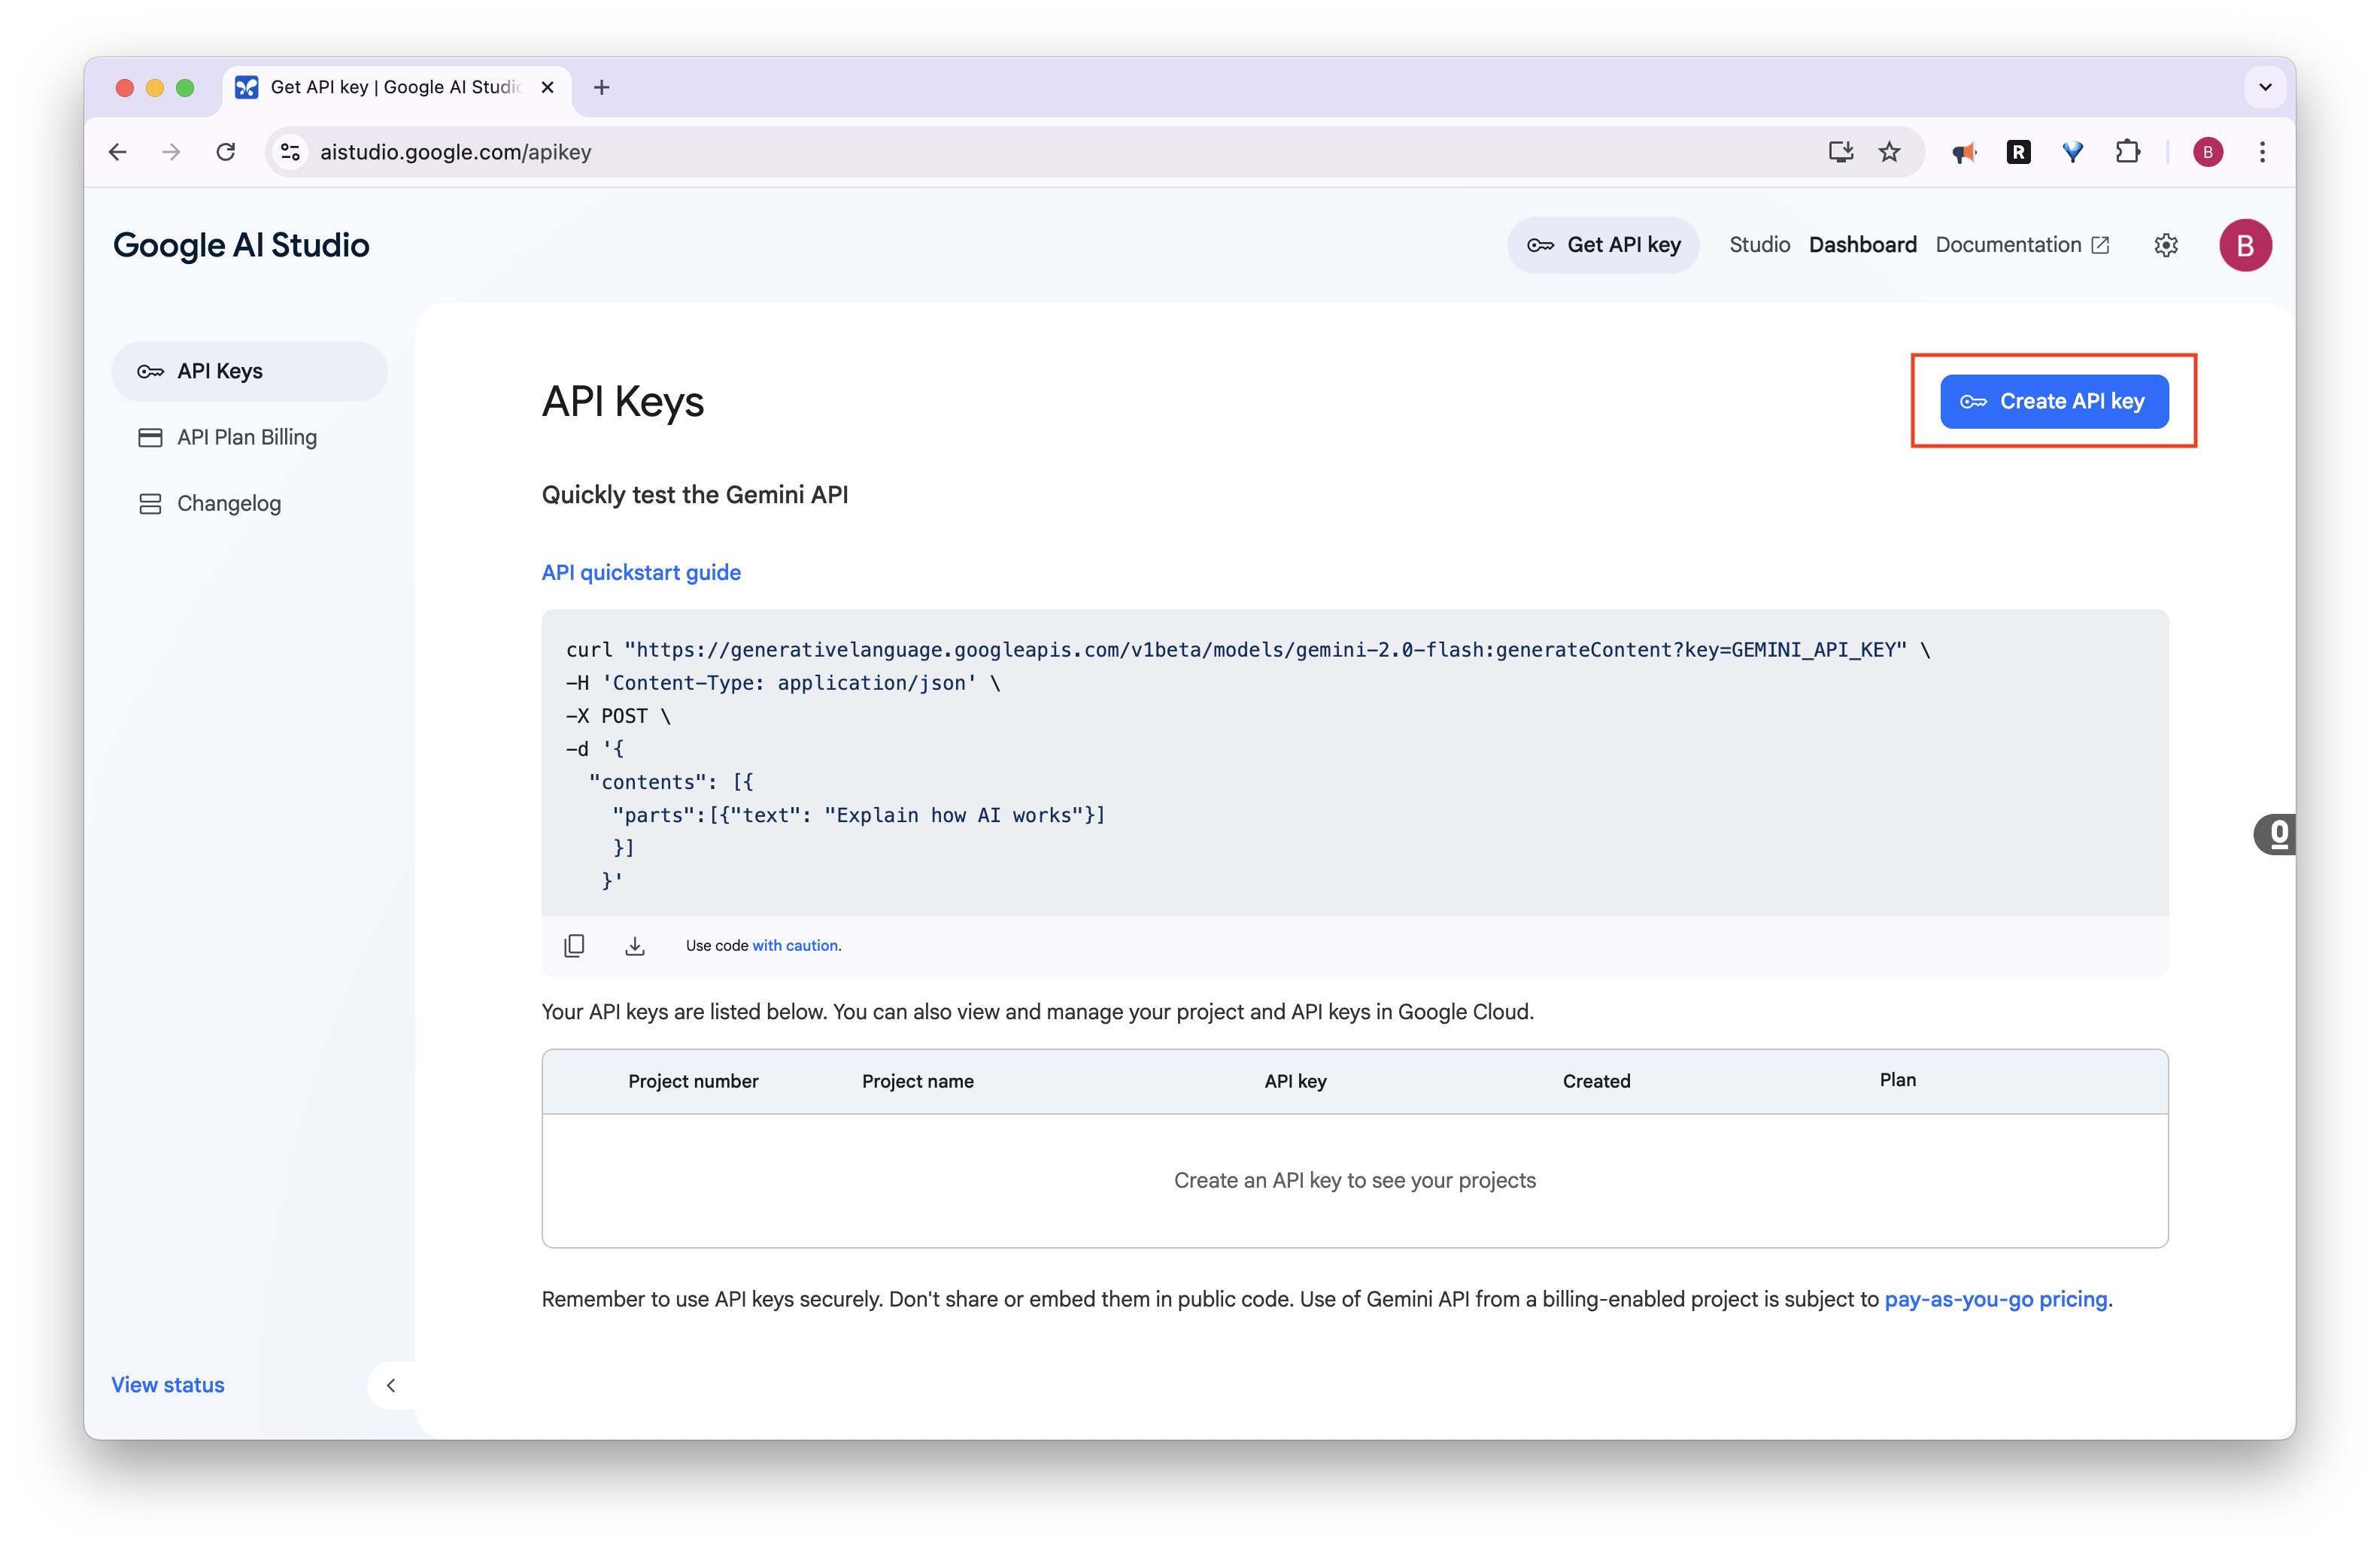
Task: Click the install app icon in address bar
Action: tap(1841, 152)
